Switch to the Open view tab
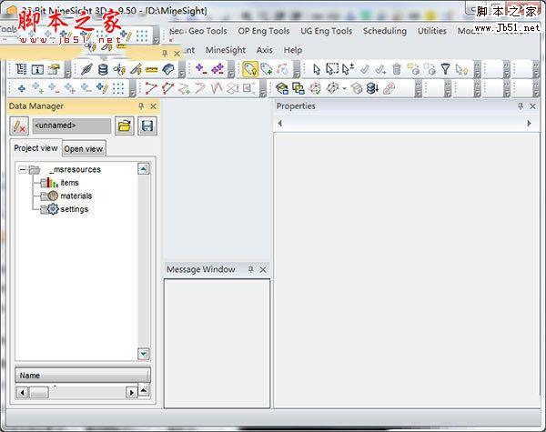The image size is (546, 432). click(x=84, y=148)
